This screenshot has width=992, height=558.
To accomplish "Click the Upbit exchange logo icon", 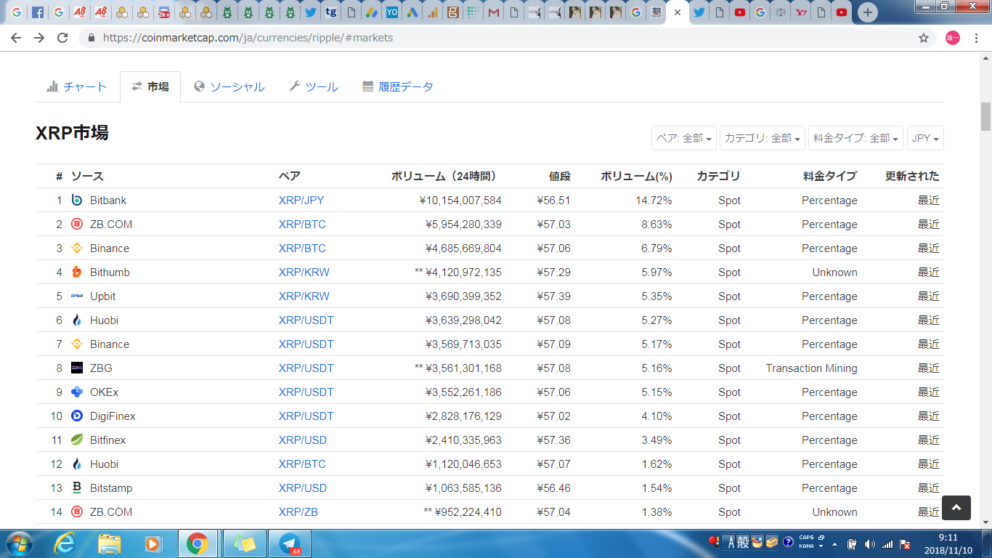I will [x=77, y=296].
